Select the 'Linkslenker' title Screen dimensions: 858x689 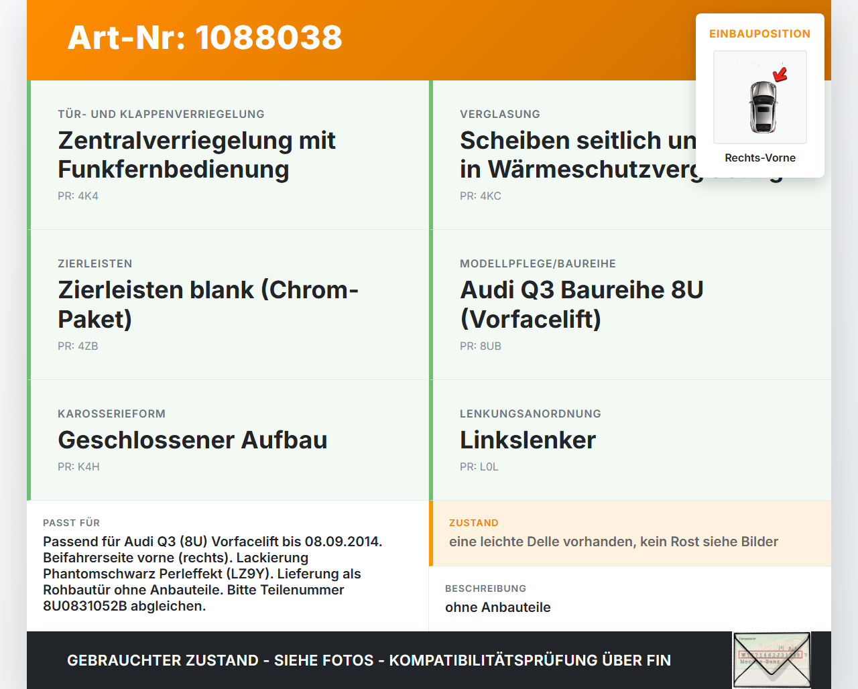[528, 440]
